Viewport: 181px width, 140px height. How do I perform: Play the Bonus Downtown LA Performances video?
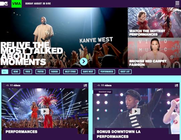pyautogui.click(x=136, y=112)
